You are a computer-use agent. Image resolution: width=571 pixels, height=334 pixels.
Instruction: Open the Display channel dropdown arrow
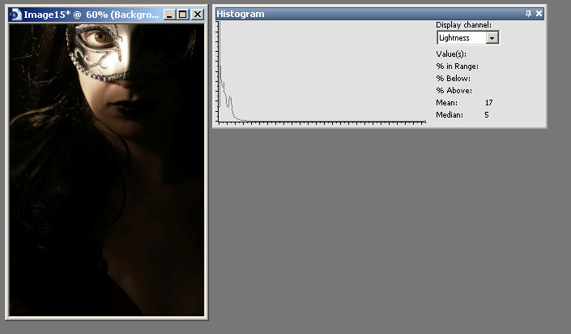click(x=492, y=38)
